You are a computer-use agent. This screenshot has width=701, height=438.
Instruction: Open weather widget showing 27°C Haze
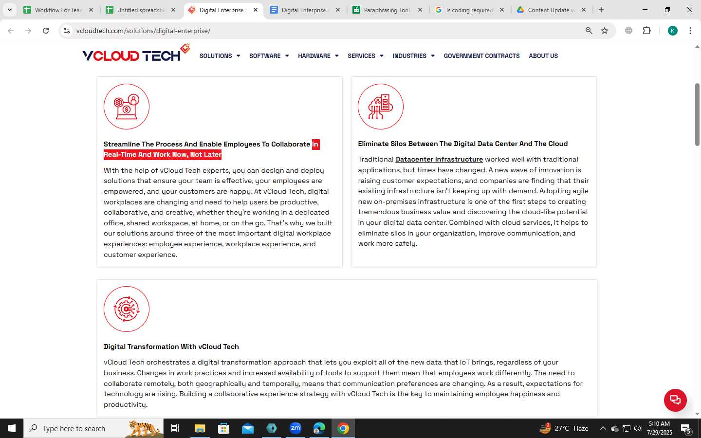point(564,428)
